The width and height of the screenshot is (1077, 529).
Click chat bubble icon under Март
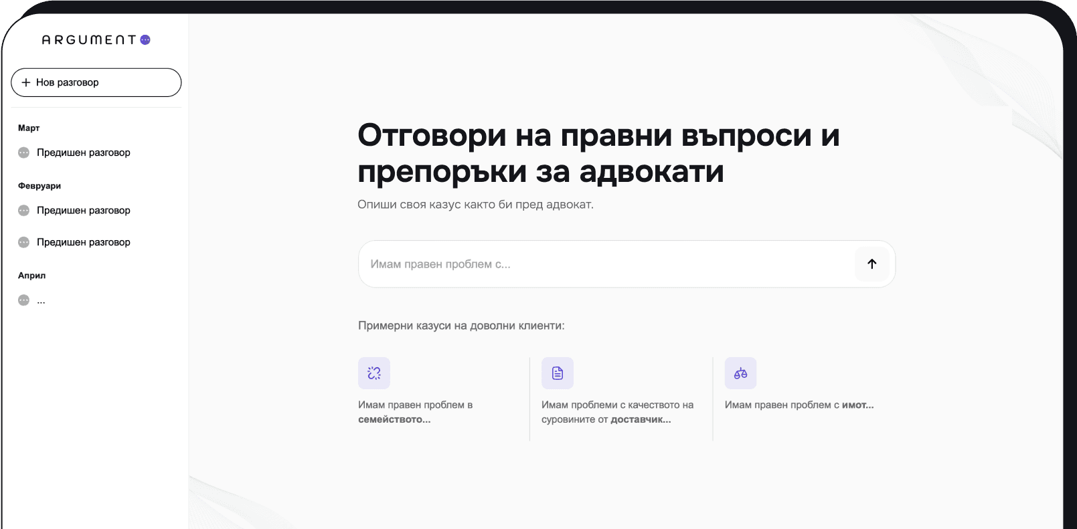click(x=24, y=152)
